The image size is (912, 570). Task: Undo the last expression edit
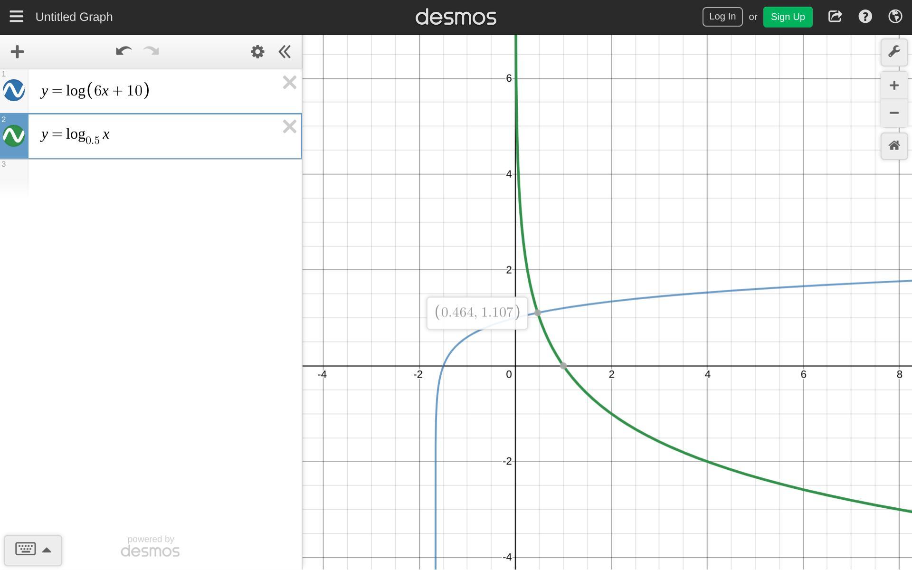[123, 51]
